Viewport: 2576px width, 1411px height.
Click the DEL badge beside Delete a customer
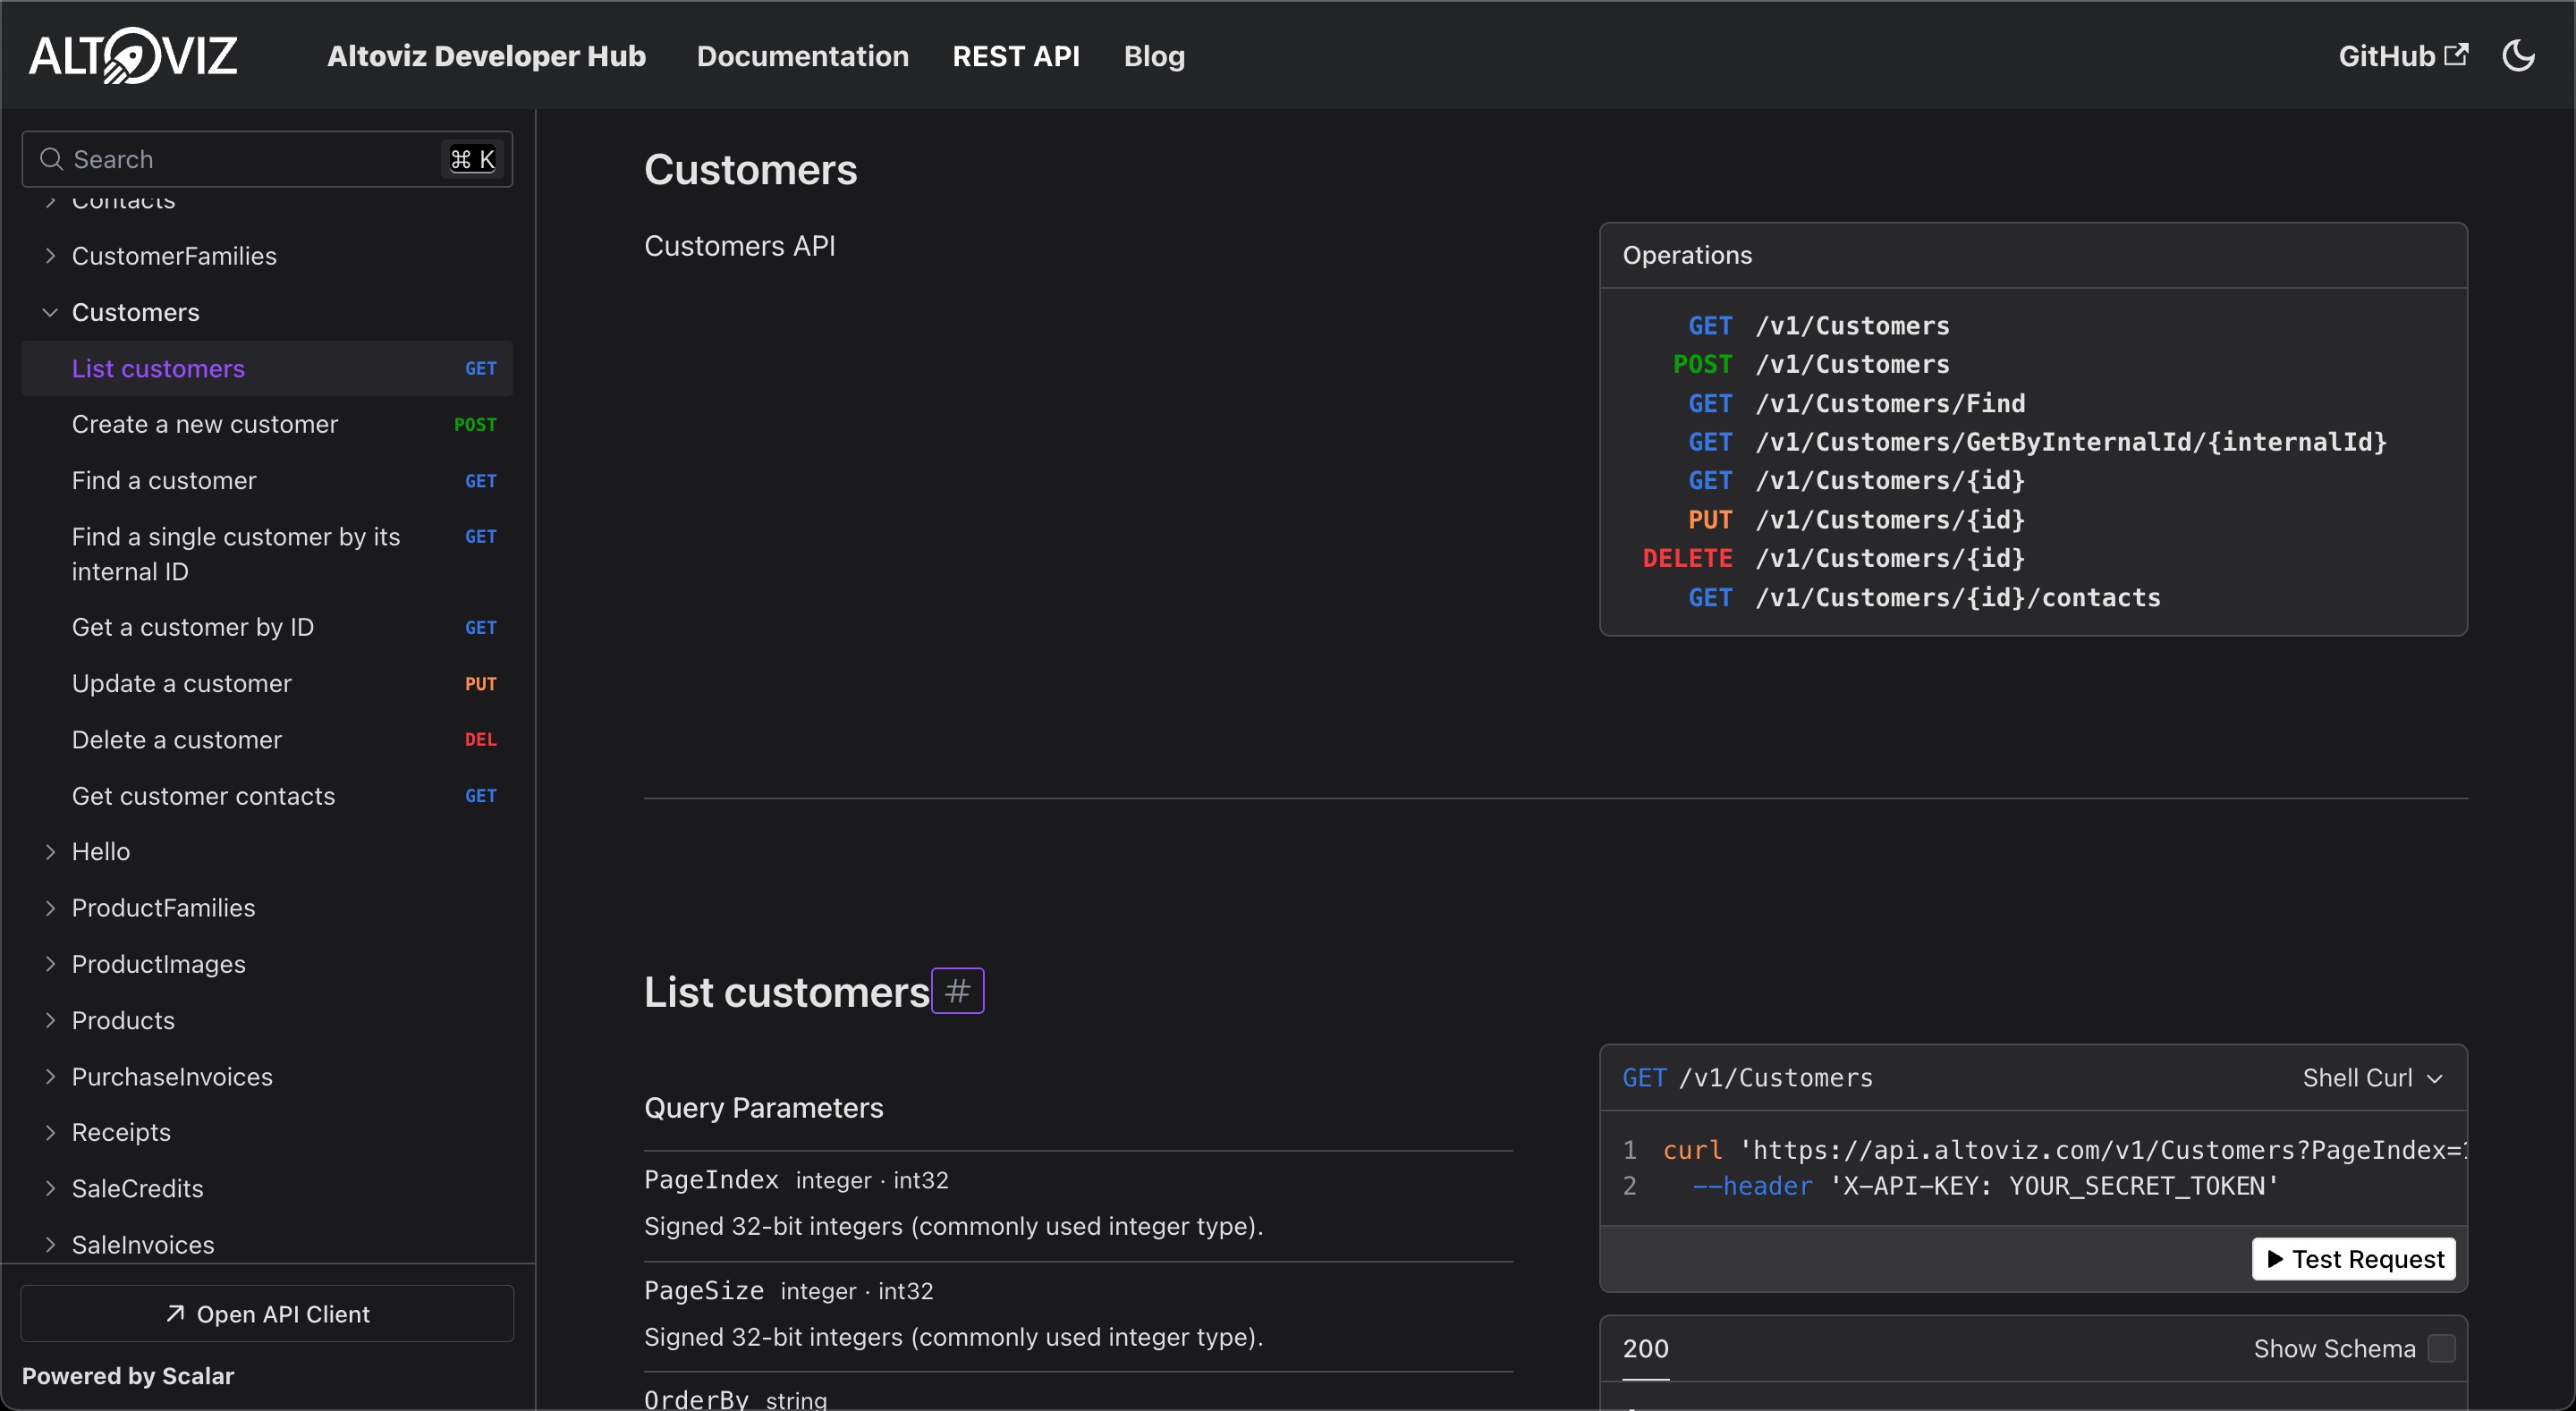click(480, 739)
